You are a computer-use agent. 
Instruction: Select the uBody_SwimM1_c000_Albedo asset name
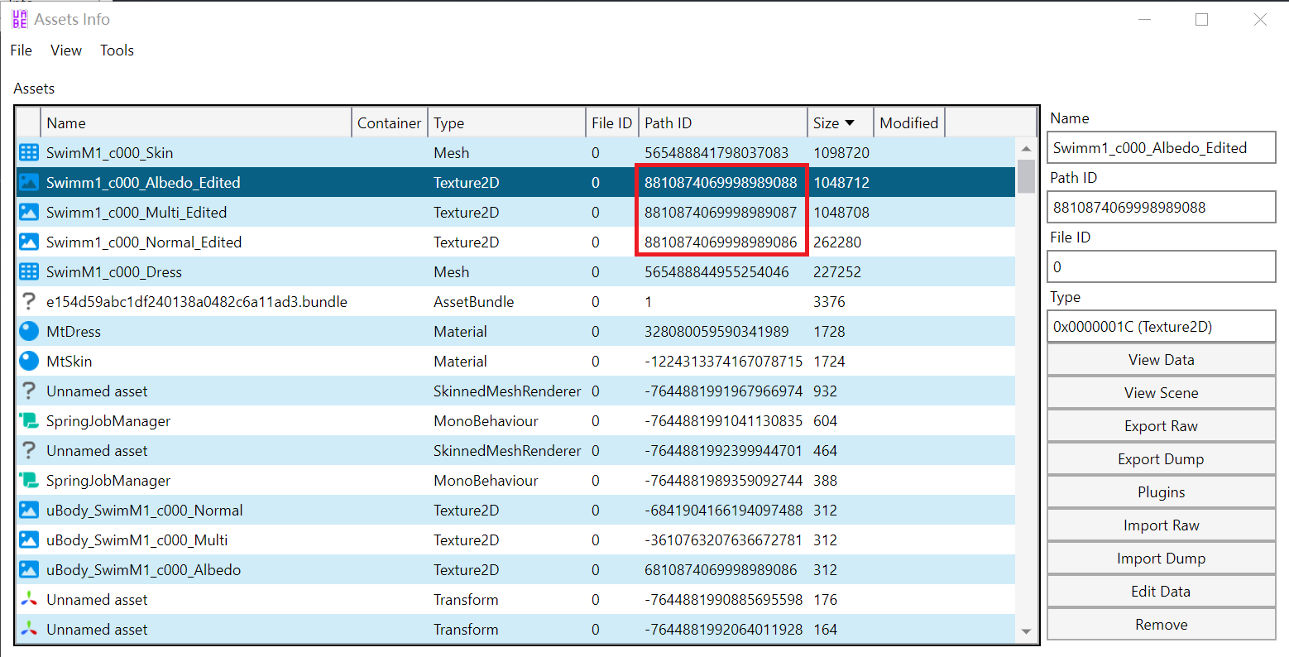[x=144, y=569]
